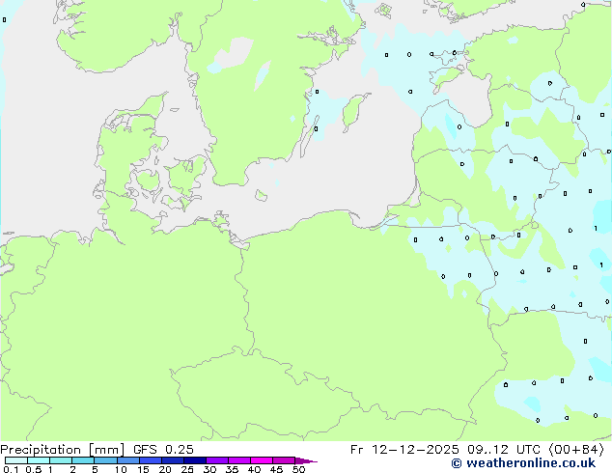Click the 35–40 mm legend swatch
This screenshot has height=473, width=612.
(239, 460)
